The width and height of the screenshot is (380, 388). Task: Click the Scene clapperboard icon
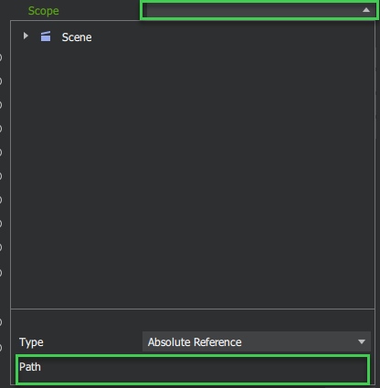click(x=46, y=37)
